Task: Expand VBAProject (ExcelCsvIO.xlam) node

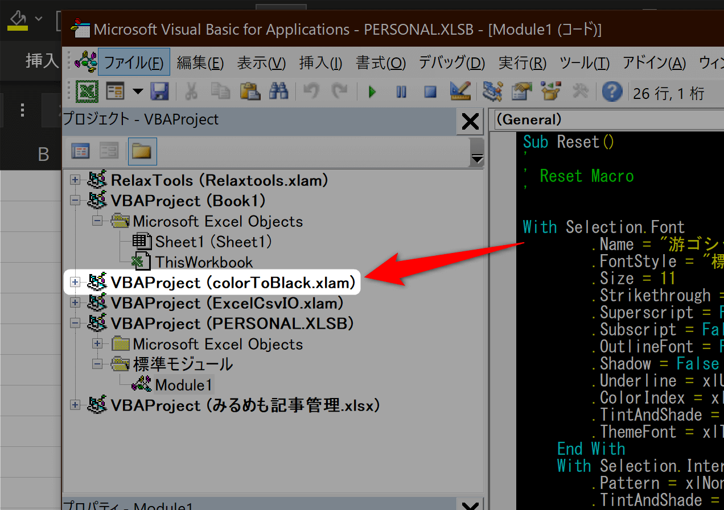Action: pyautogui.click(x=75, y=303)
